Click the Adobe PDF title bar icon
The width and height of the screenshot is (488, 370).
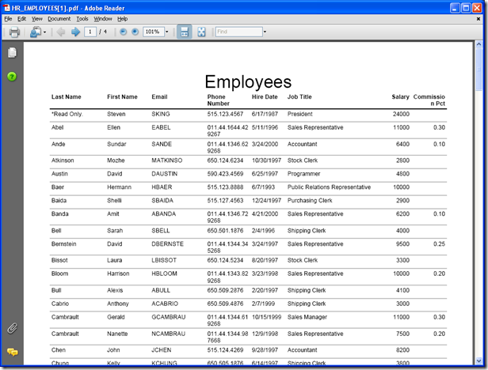click(6, 8)
